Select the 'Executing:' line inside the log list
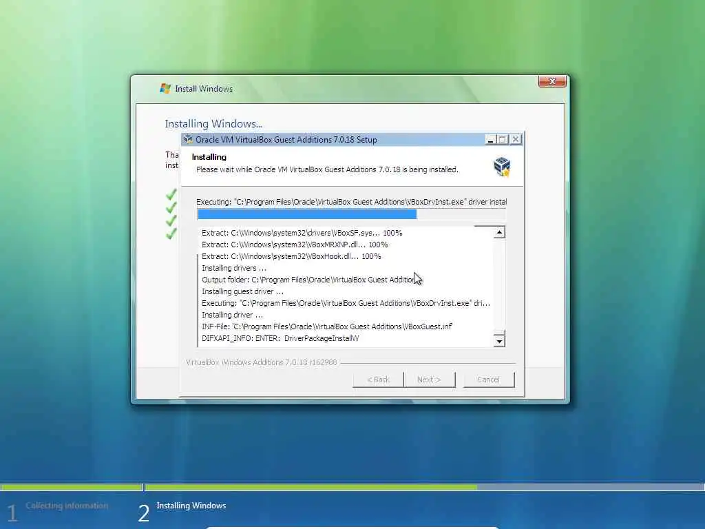Screen dimensions: 705x529 (x=346, y=303)
